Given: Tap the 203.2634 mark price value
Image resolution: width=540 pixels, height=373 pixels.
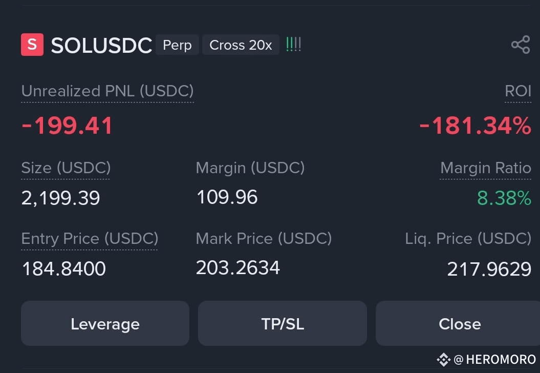Looking at the screenshot, I should click(238, 268).
